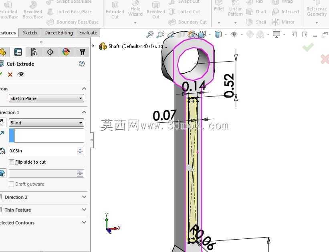
Task: Click reverse direction arrow button
Action: [2, 122]
